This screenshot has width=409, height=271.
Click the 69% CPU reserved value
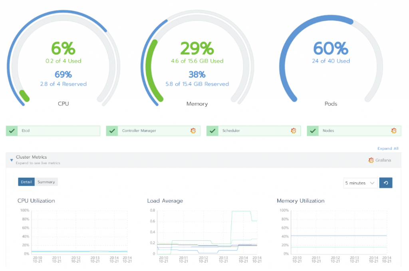coord(63,74)
